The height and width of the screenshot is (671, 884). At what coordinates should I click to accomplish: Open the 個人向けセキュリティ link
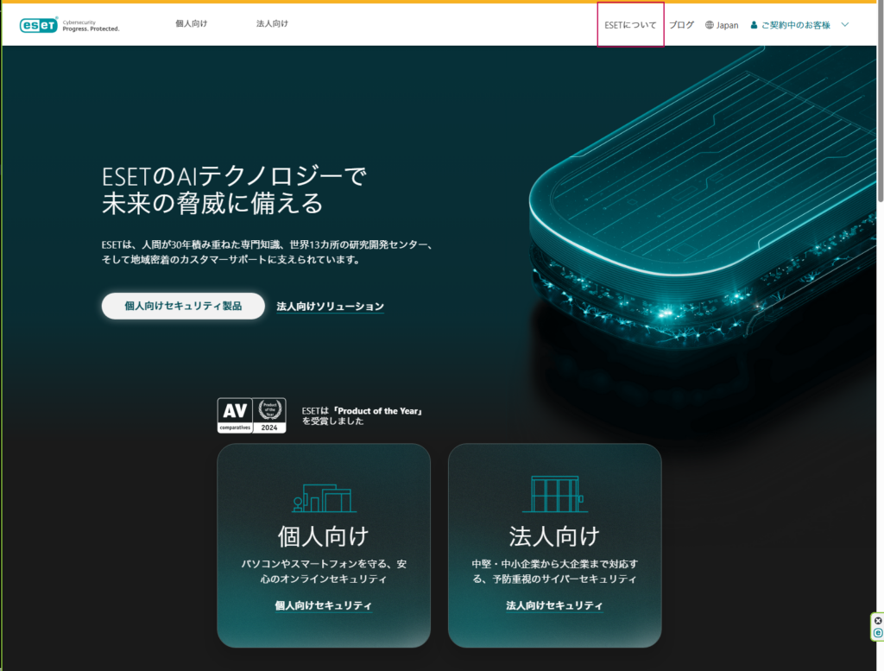(x=324, y=605)
